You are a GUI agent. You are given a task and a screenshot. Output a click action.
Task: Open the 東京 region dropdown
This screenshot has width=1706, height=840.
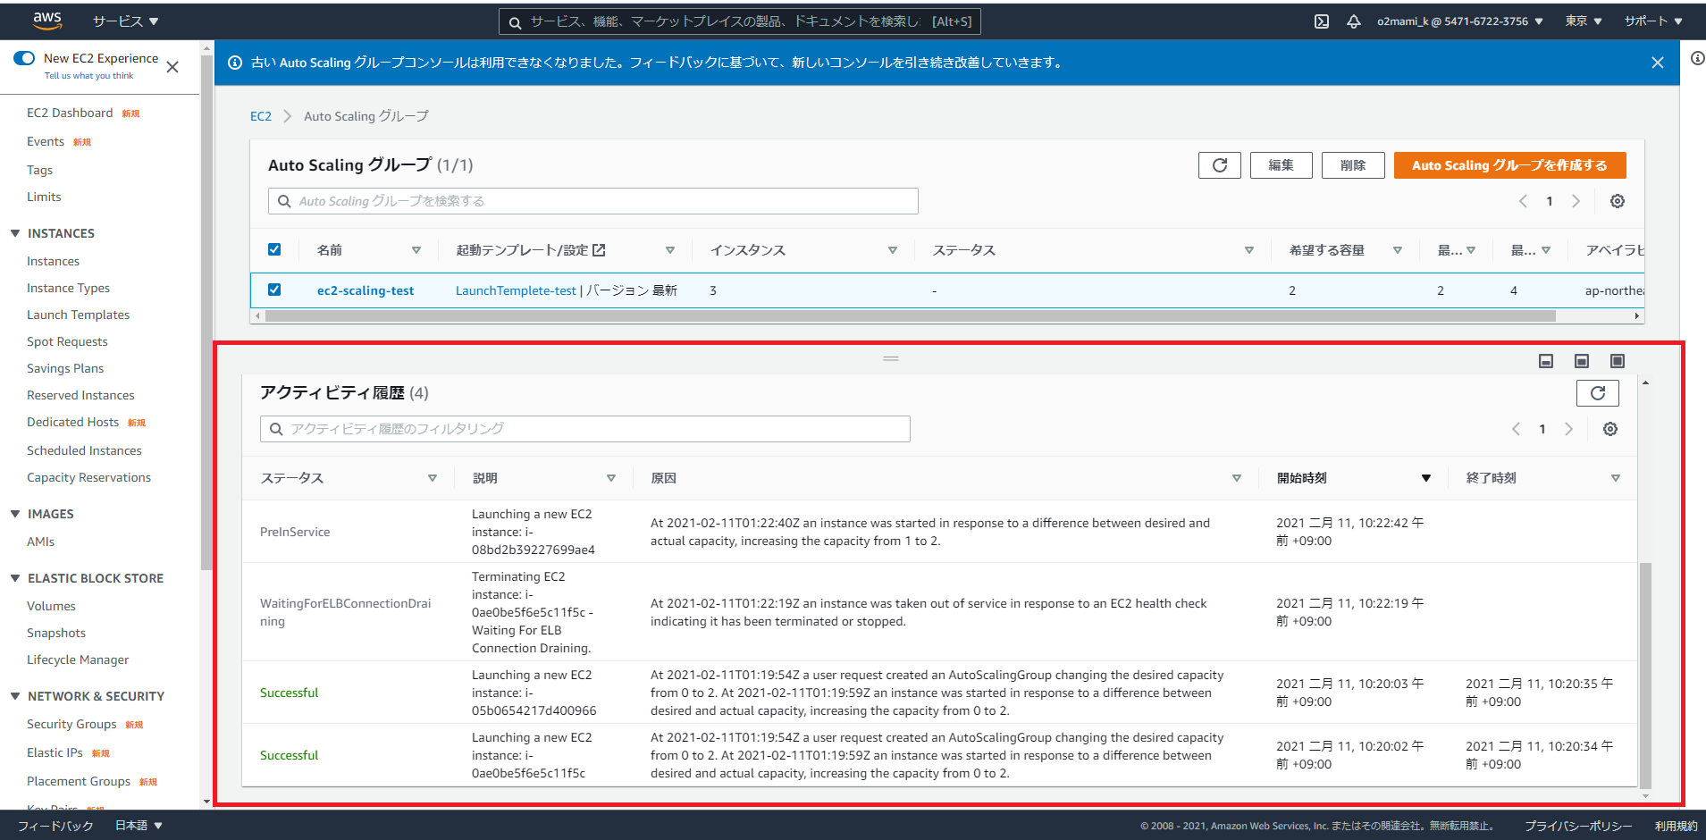(1584, 21)
